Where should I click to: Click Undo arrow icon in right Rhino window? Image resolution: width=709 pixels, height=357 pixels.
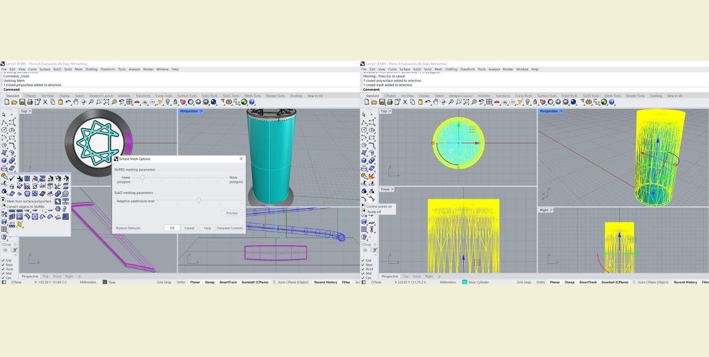pyautogui.click(x=428, y=102)
